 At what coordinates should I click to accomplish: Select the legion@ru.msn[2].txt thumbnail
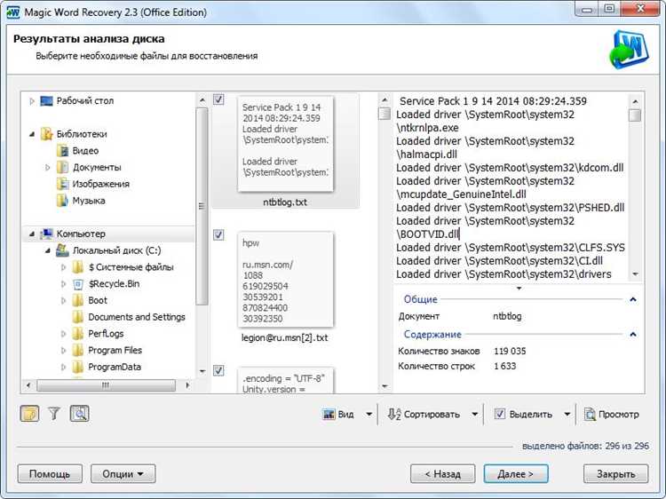pyautogui.click(x=285, y=280)
